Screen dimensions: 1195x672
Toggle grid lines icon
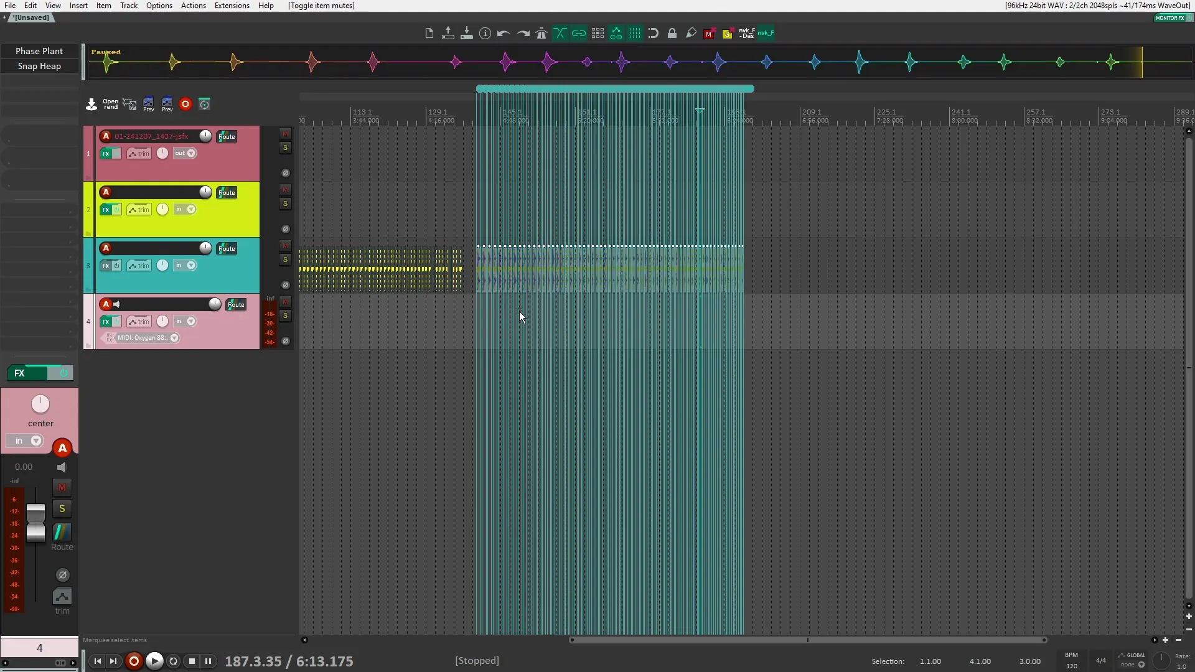[x=635, y=34]
